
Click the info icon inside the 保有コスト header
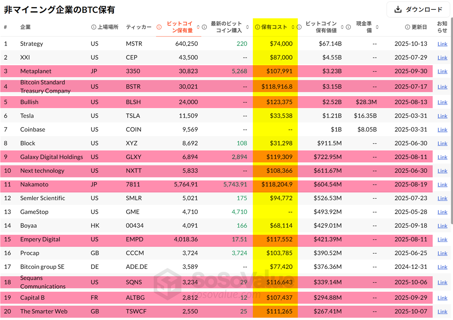[x=257, y=27]
